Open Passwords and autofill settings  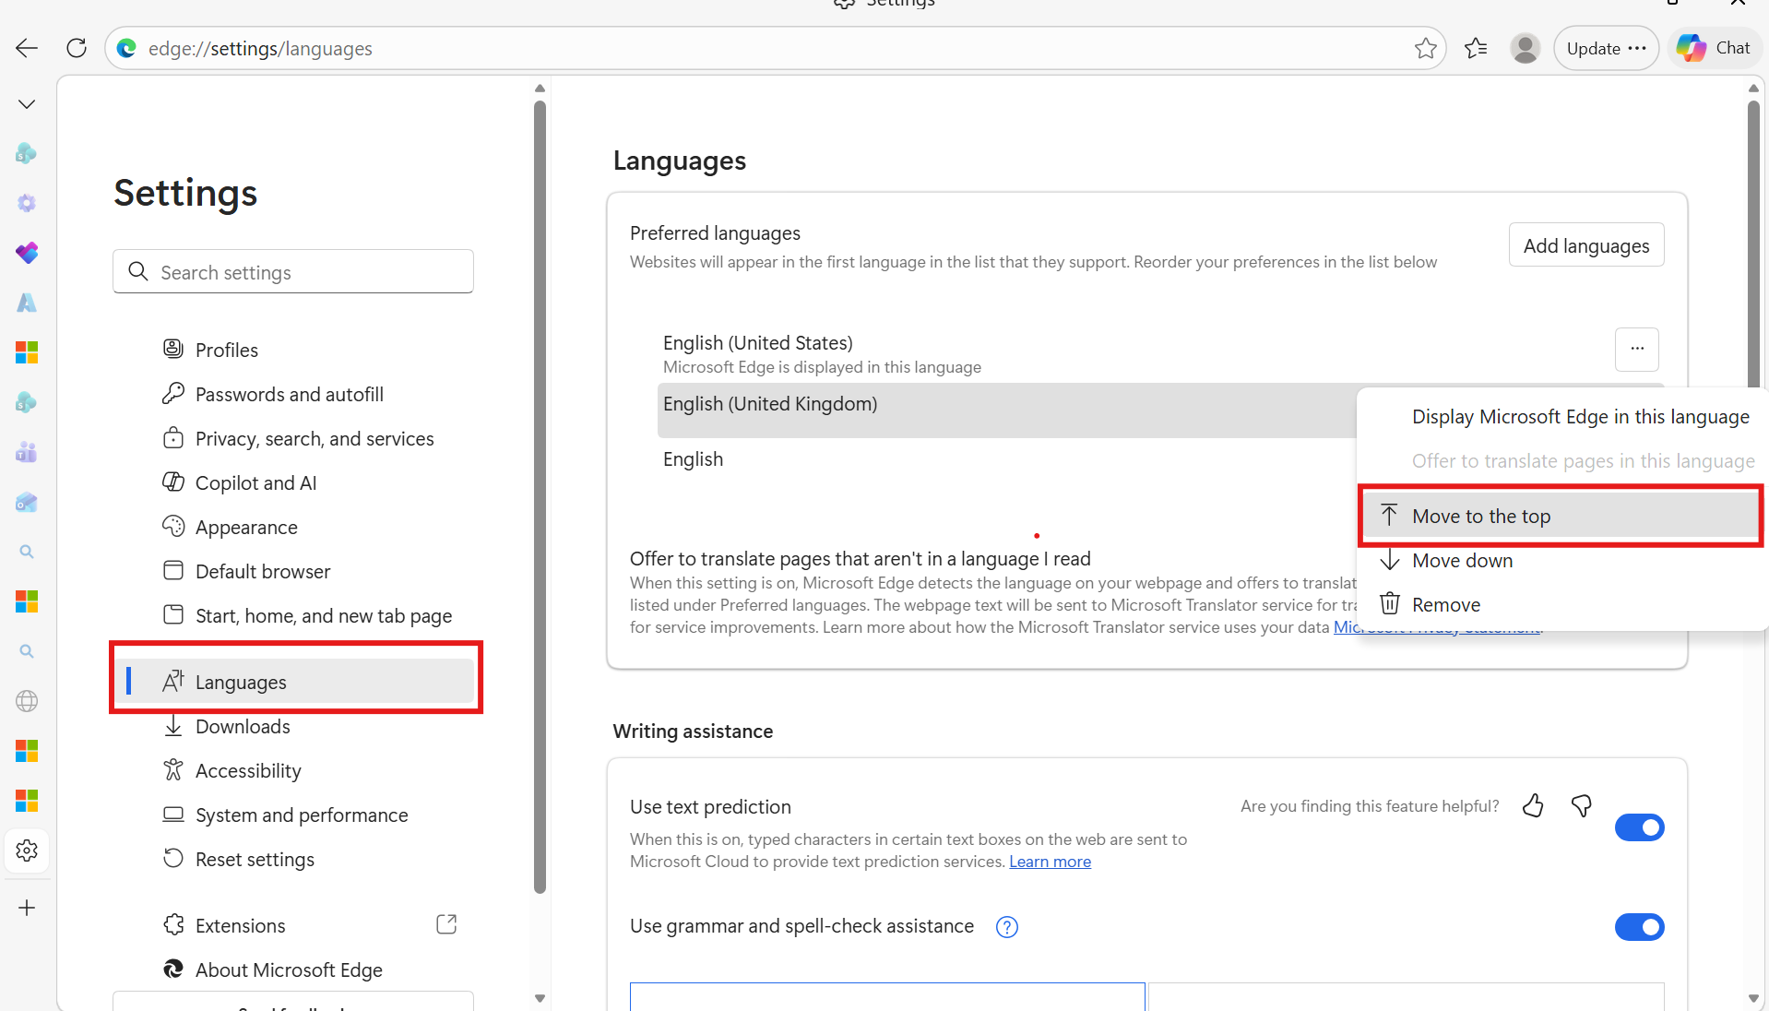[x=293, y=394]
